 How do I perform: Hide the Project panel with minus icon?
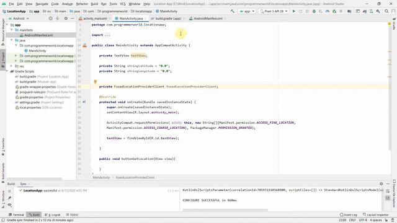click(73, 19)
